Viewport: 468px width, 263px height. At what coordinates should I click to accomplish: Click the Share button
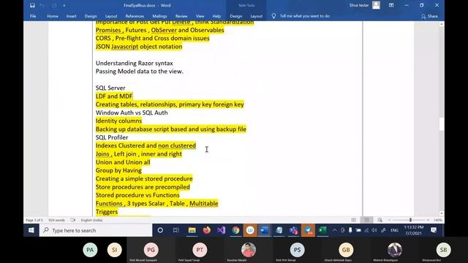coord(429,16)
